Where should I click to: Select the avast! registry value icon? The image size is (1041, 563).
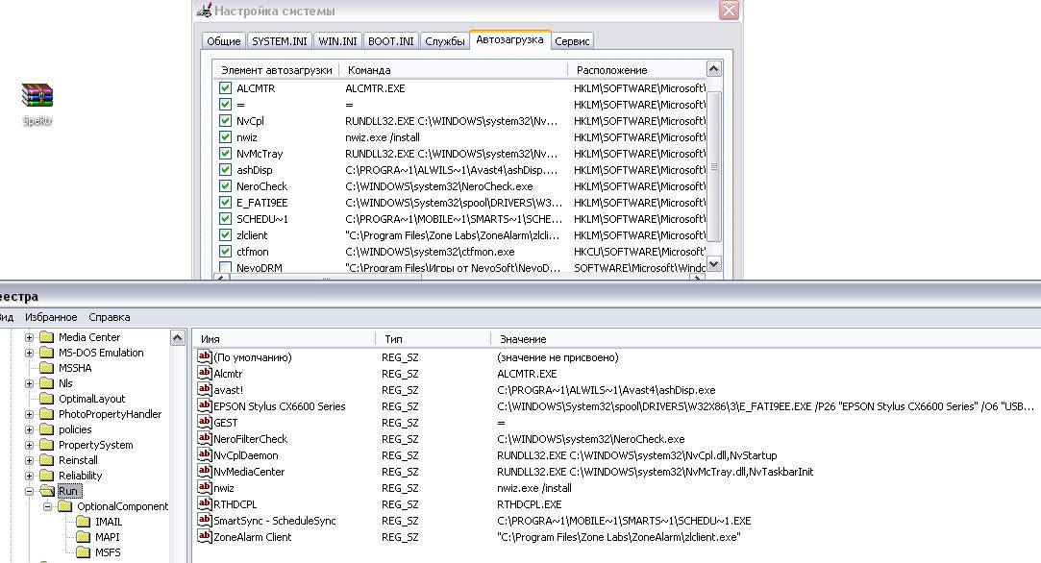tap(204, 390)
